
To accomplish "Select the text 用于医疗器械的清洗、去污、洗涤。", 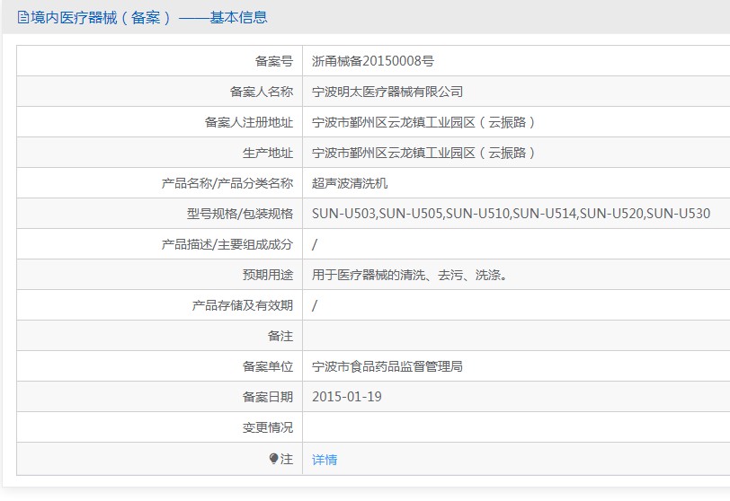I will pyautogui.click(x=410, y=275).
